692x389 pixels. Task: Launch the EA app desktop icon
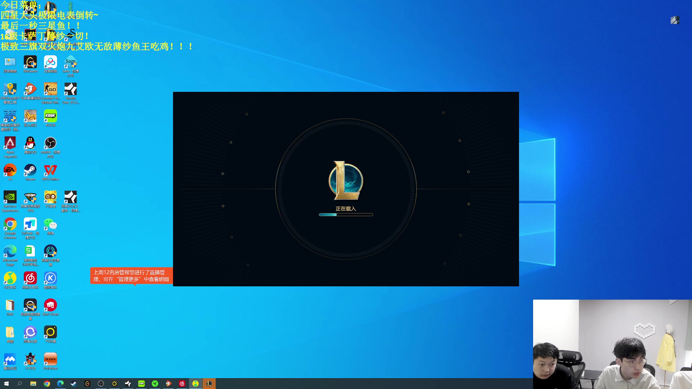(x=10, y=172)
